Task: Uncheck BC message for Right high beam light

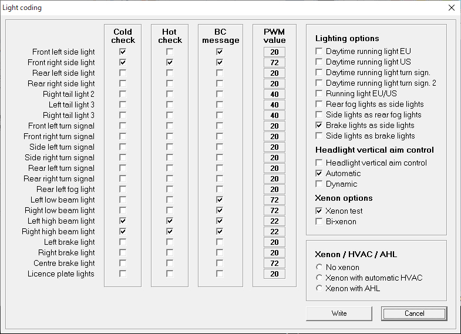Action: click(220, 232)
